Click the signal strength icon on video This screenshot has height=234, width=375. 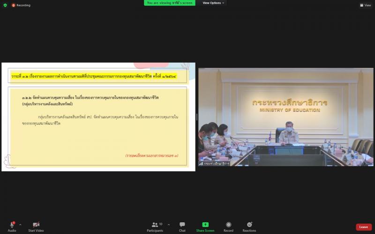pyautogui.click(x=201, y=163)
